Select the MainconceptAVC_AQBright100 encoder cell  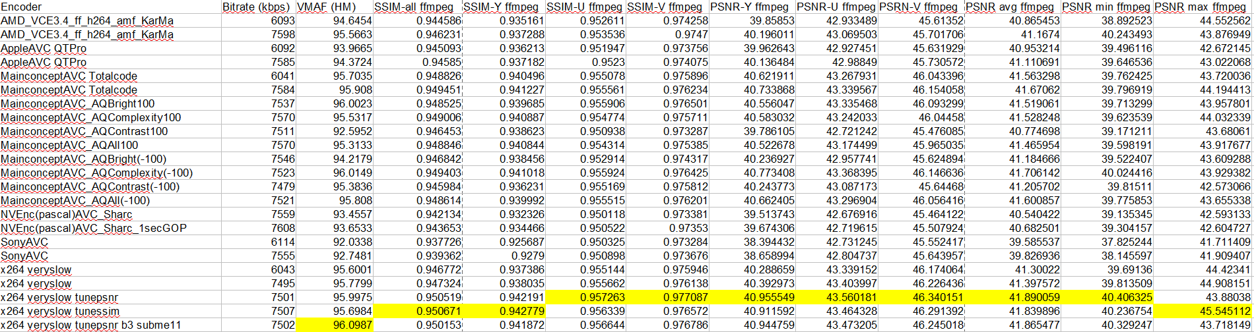click(110, 103)
